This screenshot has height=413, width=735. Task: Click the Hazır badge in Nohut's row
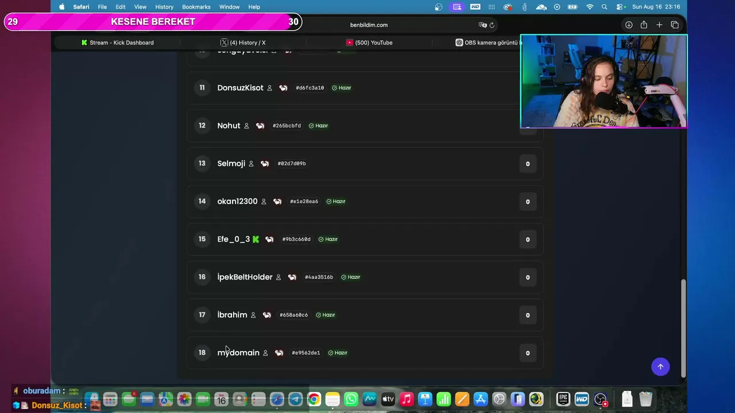[319, 126]
